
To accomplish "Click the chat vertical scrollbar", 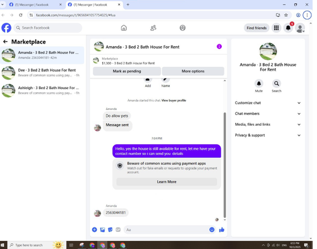I will (x=224, y=165).
